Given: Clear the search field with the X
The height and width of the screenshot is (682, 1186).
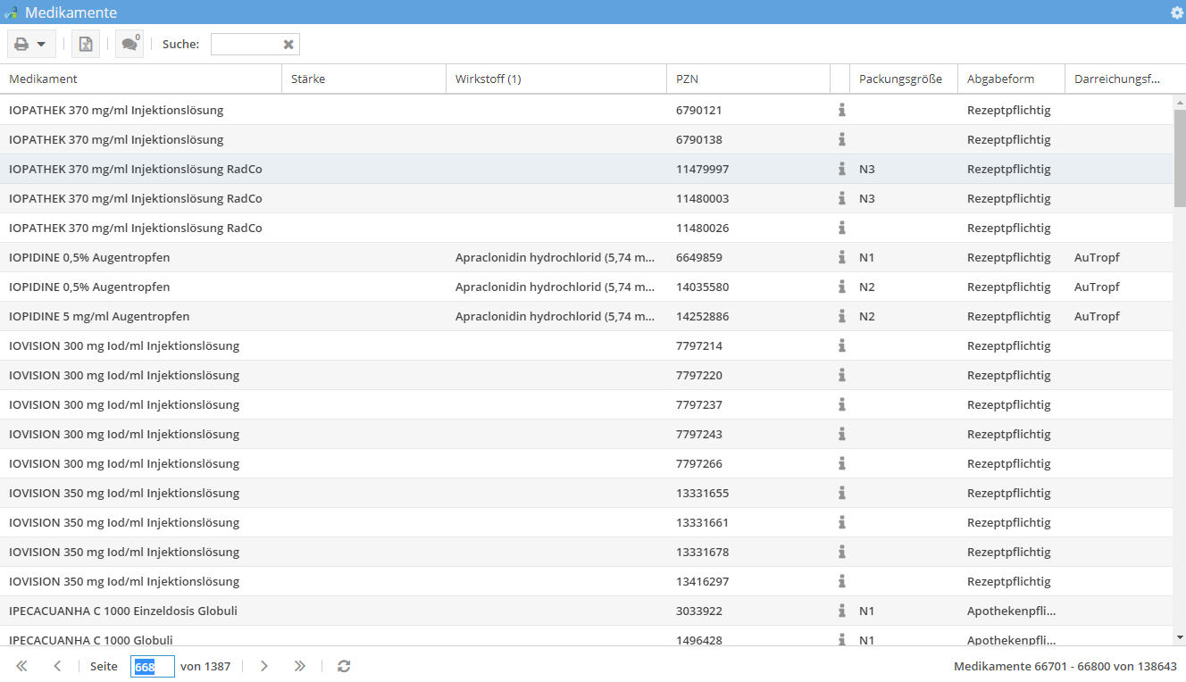Looking at the screenshot, I should [288, 44].
